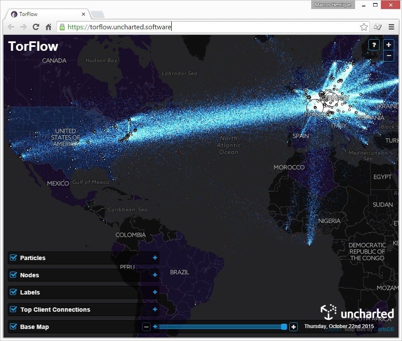Zoom out on the map

coord(389,56)
